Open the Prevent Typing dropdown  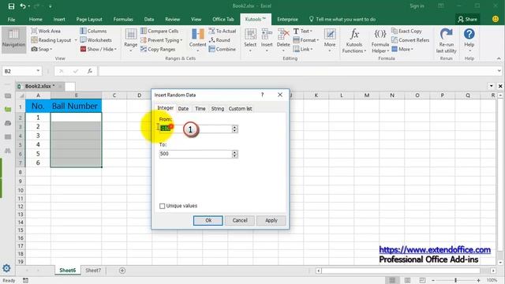pos(161,40)
